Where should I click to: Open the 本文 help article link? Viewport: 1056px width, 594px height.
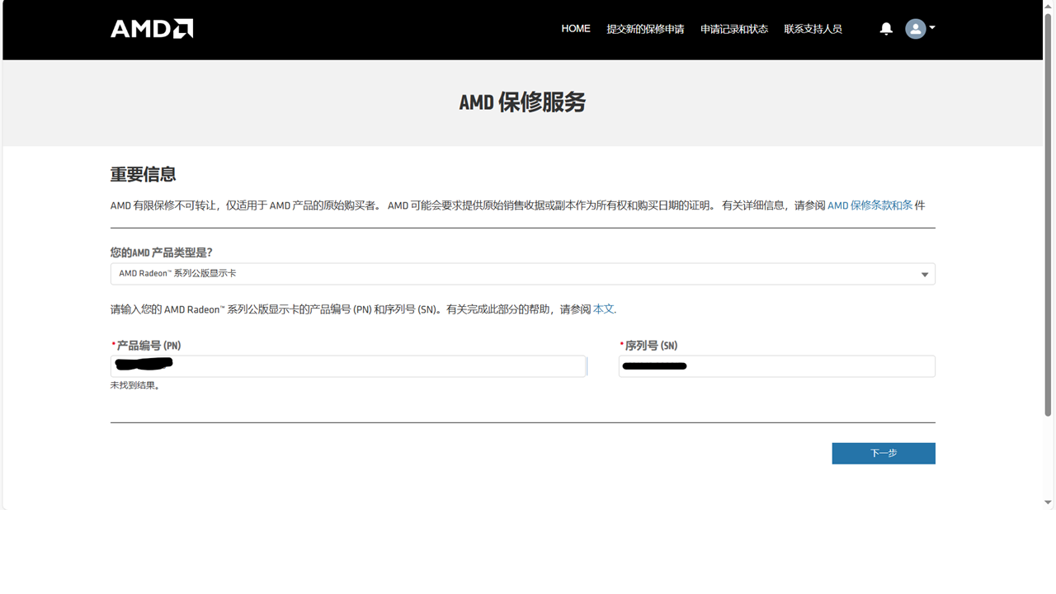point(604,309)
